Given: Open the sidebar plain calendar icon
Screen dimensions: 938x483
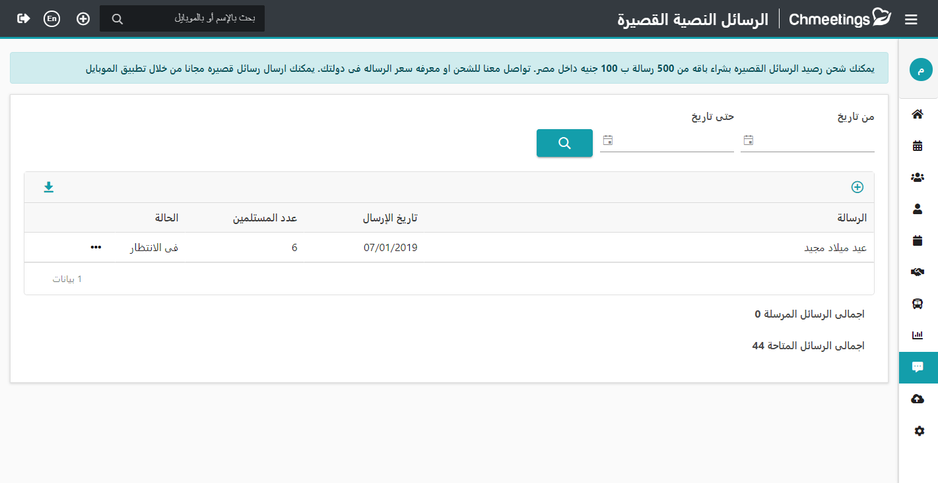Looking at the screenshot, I should coord(918,241).
